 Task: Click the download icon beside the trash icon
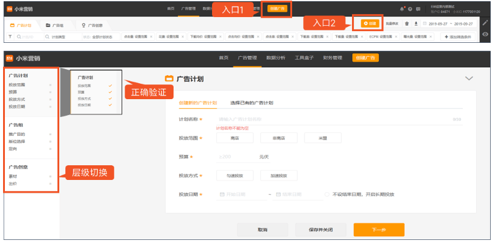pos(416,24)
